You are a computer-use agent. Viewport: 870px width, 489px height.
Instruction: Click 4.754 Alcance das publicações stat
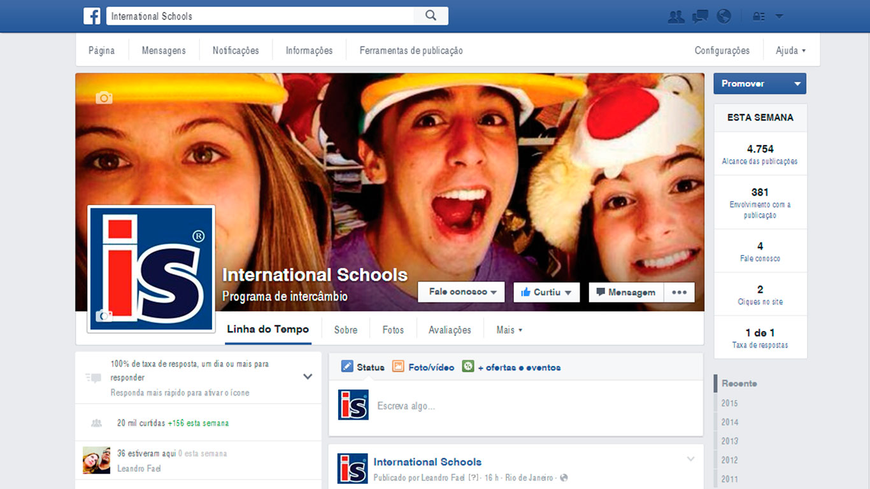[x=760, y=154]
